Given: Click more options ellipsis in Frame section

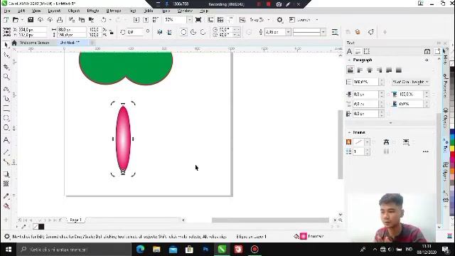Looking at the screenshot, I should click(425, 151).
